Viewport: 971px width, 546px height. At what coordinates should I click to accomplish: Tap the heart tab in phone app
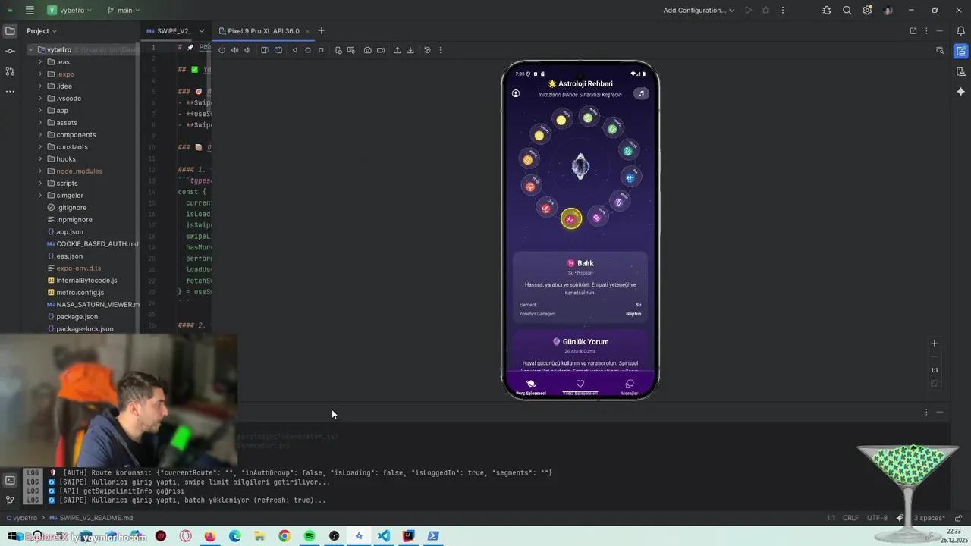tap(580, 387)
